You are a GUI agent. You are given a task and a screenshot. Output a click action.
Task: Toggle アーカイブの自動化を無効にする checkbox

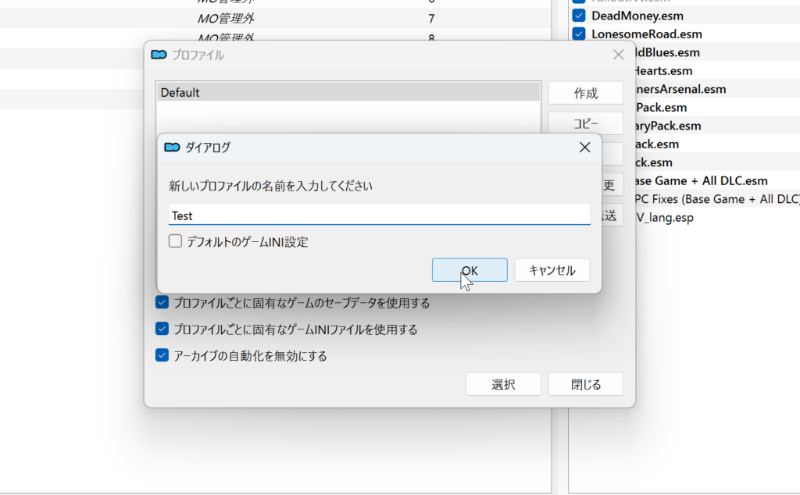pyautogui.click(x=162, y=356)
